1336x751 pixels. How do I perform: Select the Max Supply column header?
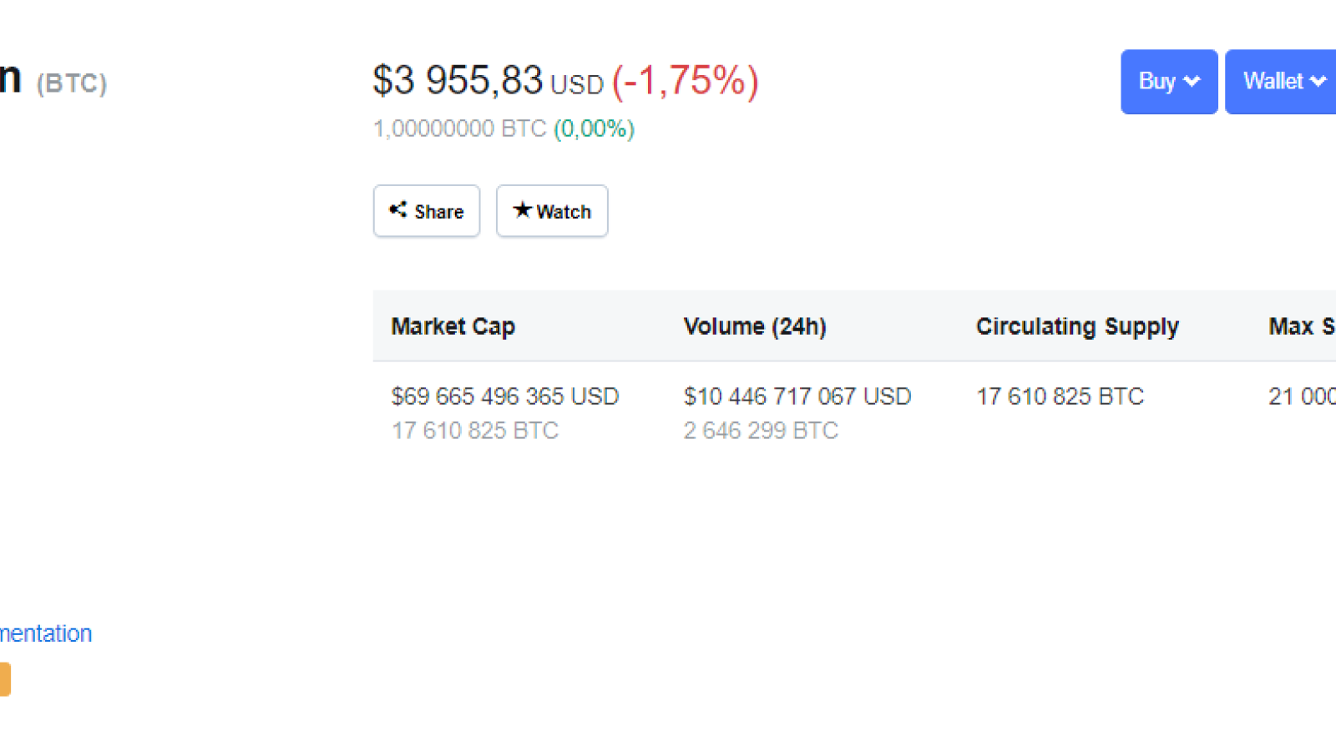click(1302, 326)
